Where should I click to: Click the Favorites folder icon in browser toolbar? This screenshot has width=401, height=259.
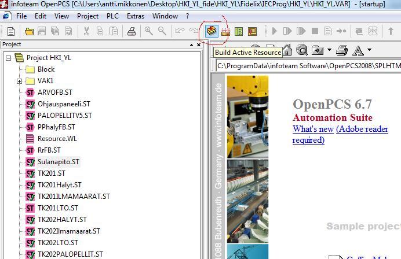tap(318, 50)
